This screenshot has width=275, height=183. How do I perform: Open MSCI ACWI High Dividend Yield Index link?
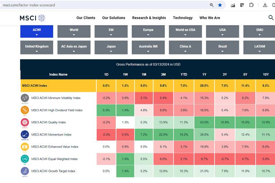pyautogui.click(x=57, y=110)
